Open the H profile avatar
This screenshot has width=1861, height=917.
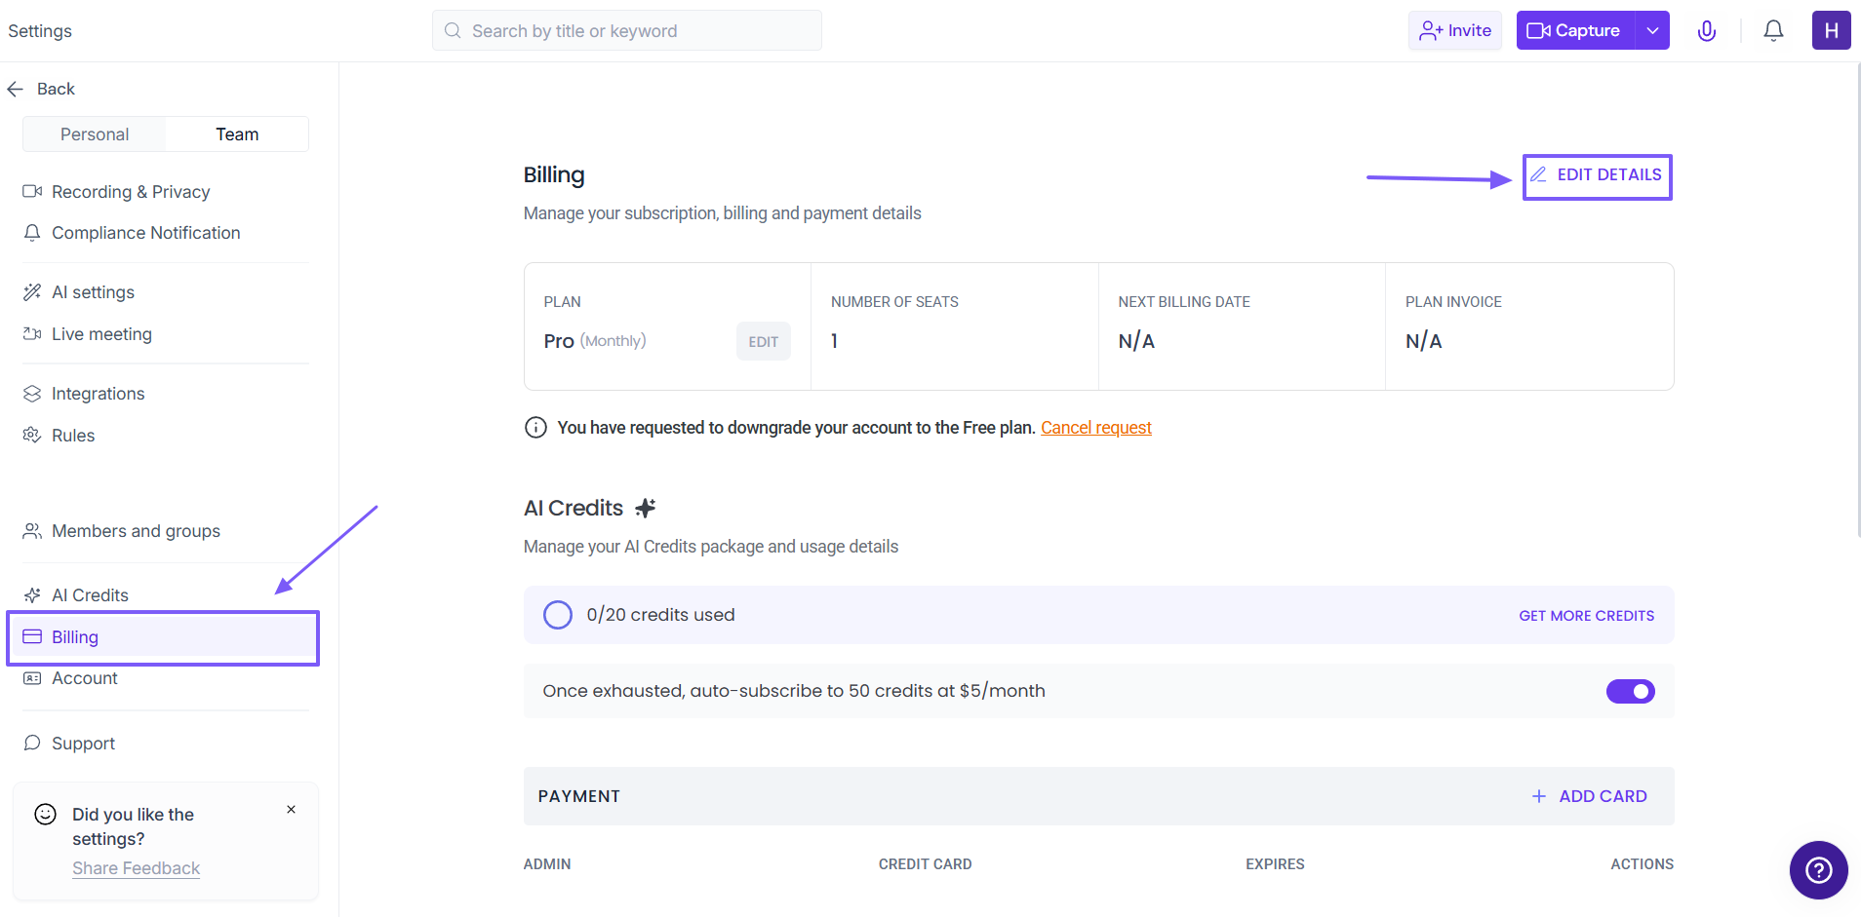tap(1831, 30)
